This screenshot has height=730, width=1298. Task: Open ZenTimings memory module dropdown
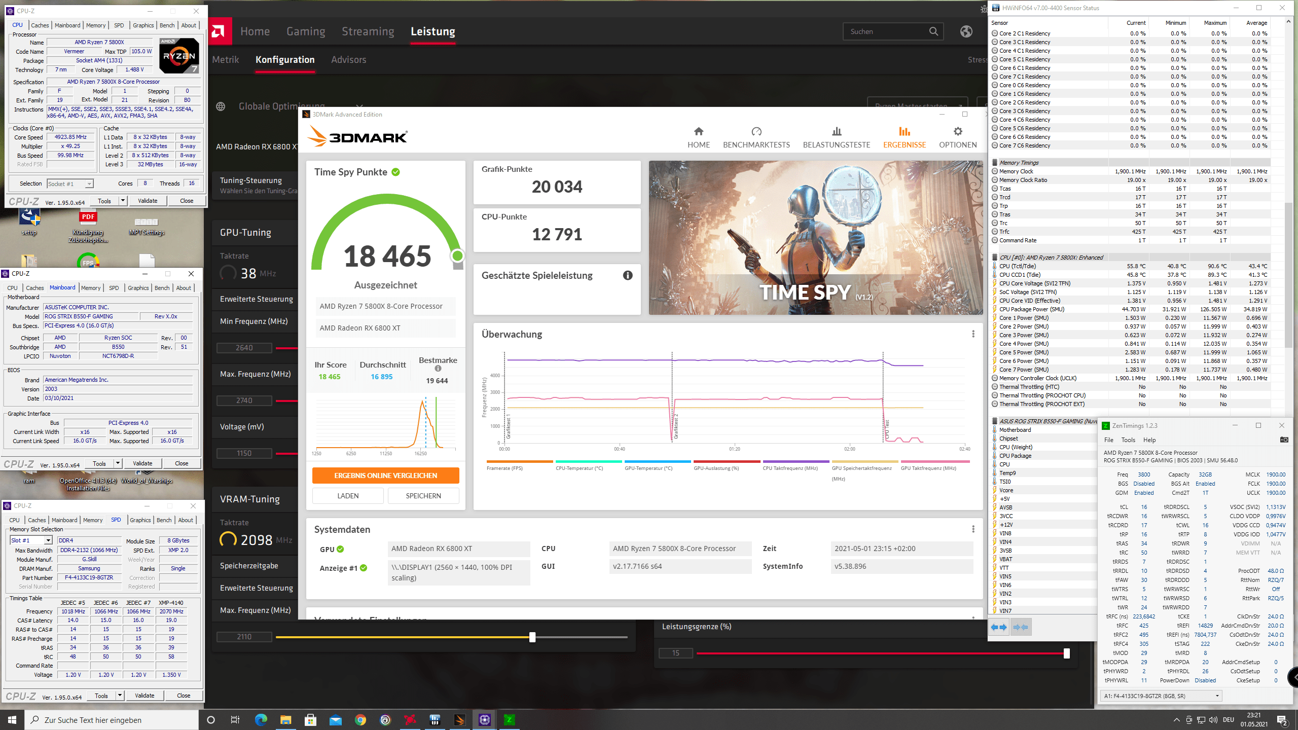1161,696
